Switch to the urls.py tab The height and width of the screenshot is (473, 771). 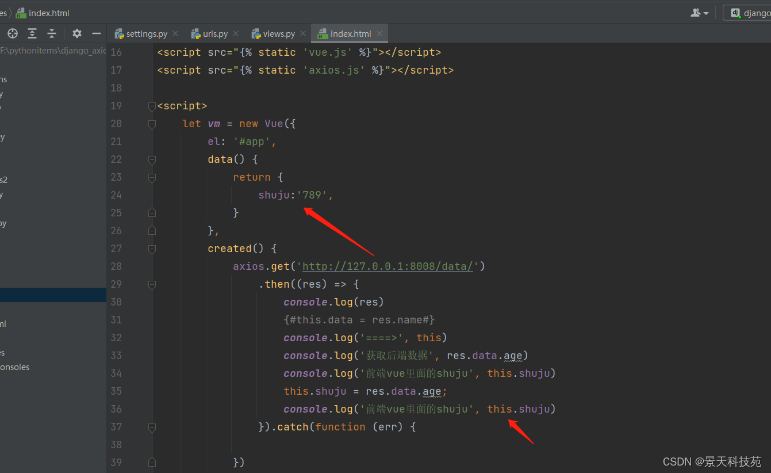pyautogui.click(x=215, y=34)
